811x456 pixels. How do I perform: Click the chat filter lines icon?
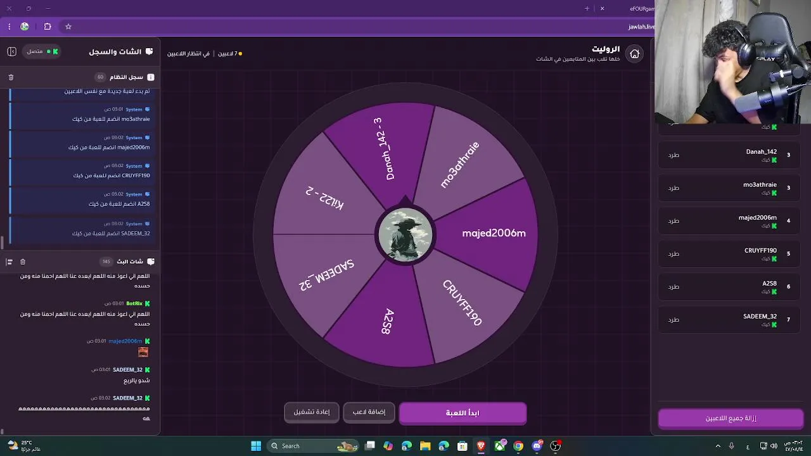(x=10, y=262)
